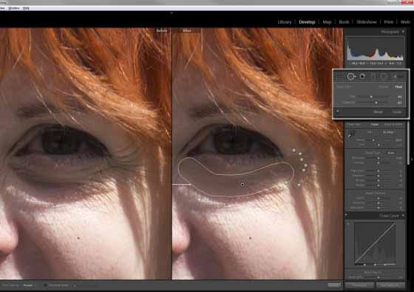Click the bottom Reset button
Screen dimensions: 414x292
coord(390,285)
